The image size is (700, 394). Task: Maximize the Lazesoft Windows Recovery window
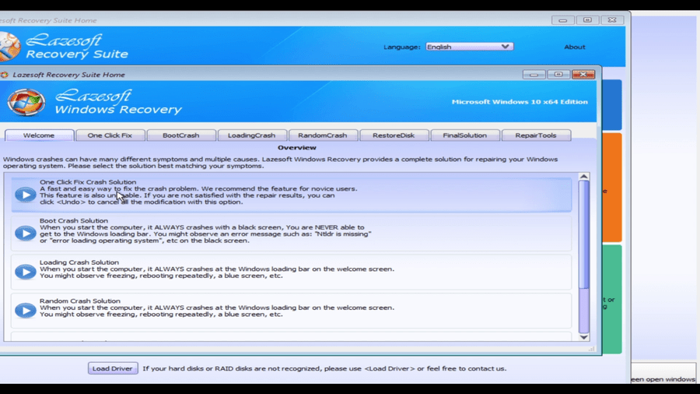[558, 74]
